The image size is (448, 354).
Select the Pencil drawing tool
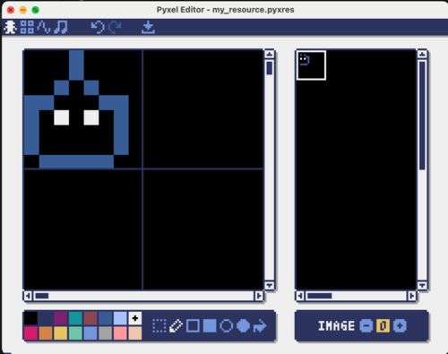(x=176, y=325)
